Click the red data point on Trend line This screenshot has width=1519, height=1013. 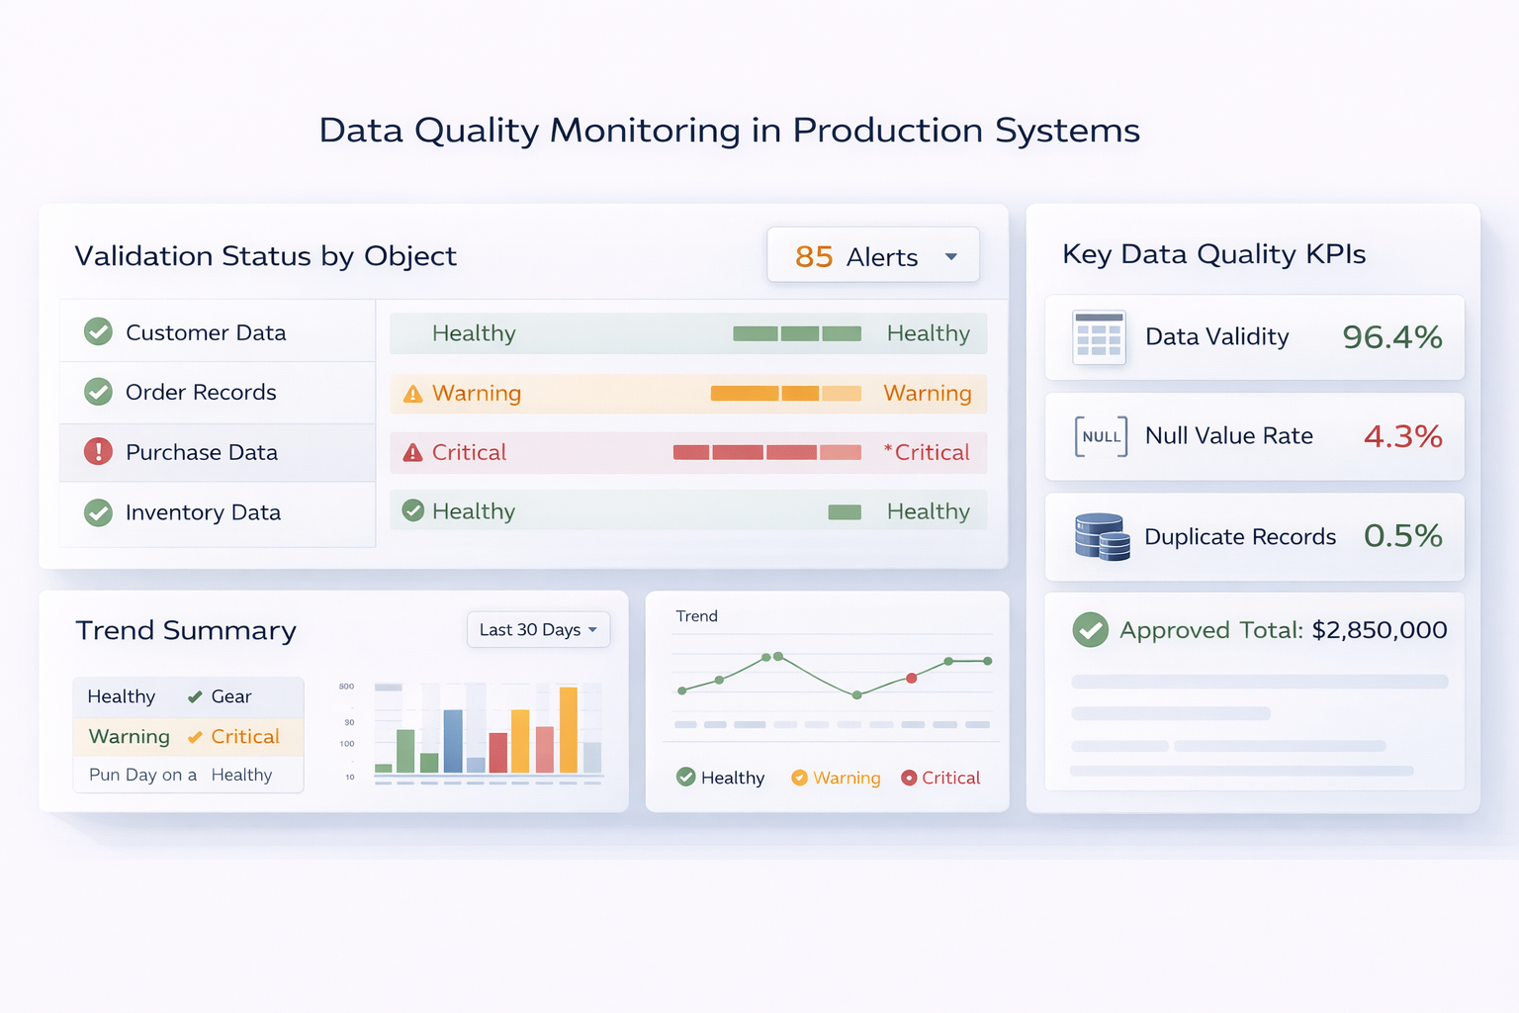click(912, 678)
